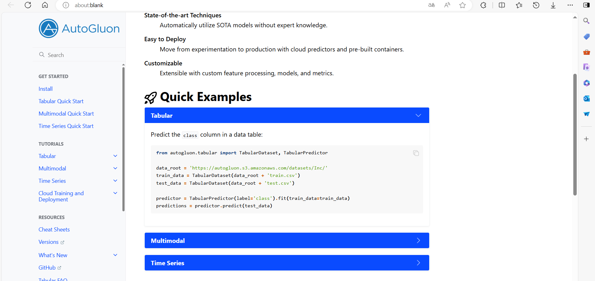Expand Cloud Training and Deployment section
The image size is (595, 281).
[x=115, y=193]
